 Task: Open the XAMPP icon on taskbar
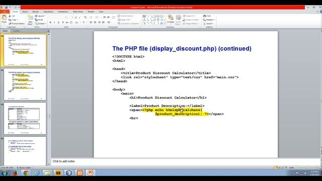tap(79, 173)
